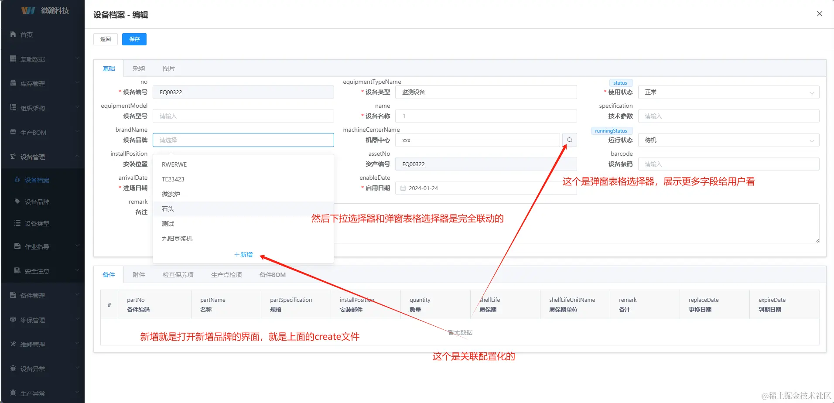Click the 备件管理 sidebar icon

pos(13,295)
